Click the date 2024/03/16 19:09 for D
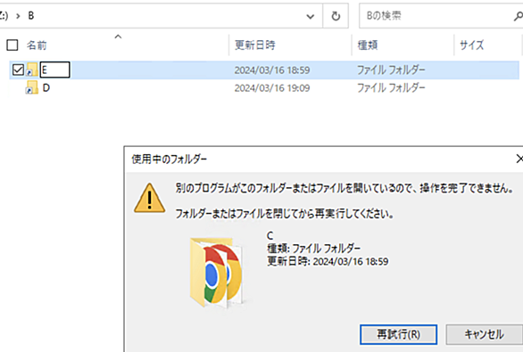Screen dimensions: 523x352 (x=272, y=88)
